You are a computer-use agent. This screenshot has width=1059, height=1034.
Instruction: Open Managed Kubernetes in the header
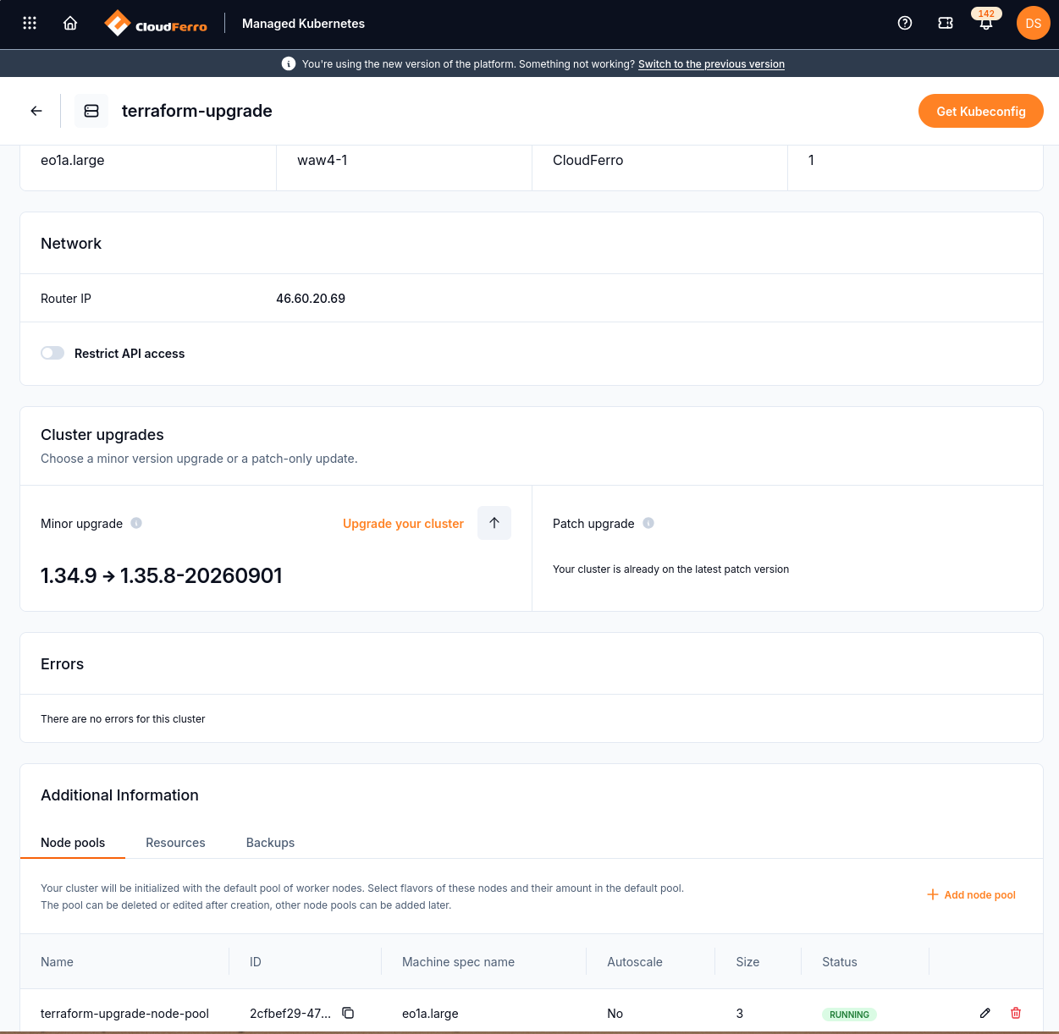[303, 24]
